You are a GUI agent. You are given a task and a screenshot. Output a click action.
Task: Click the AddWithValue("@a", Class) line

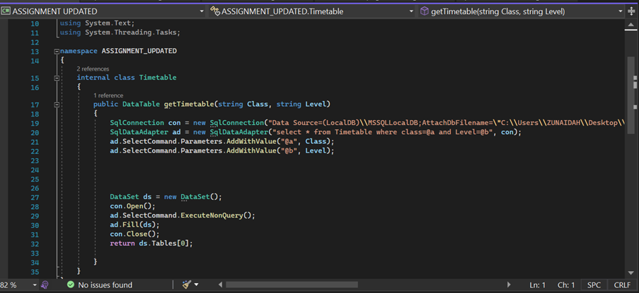pyautogui.click(x=222, y=142)
